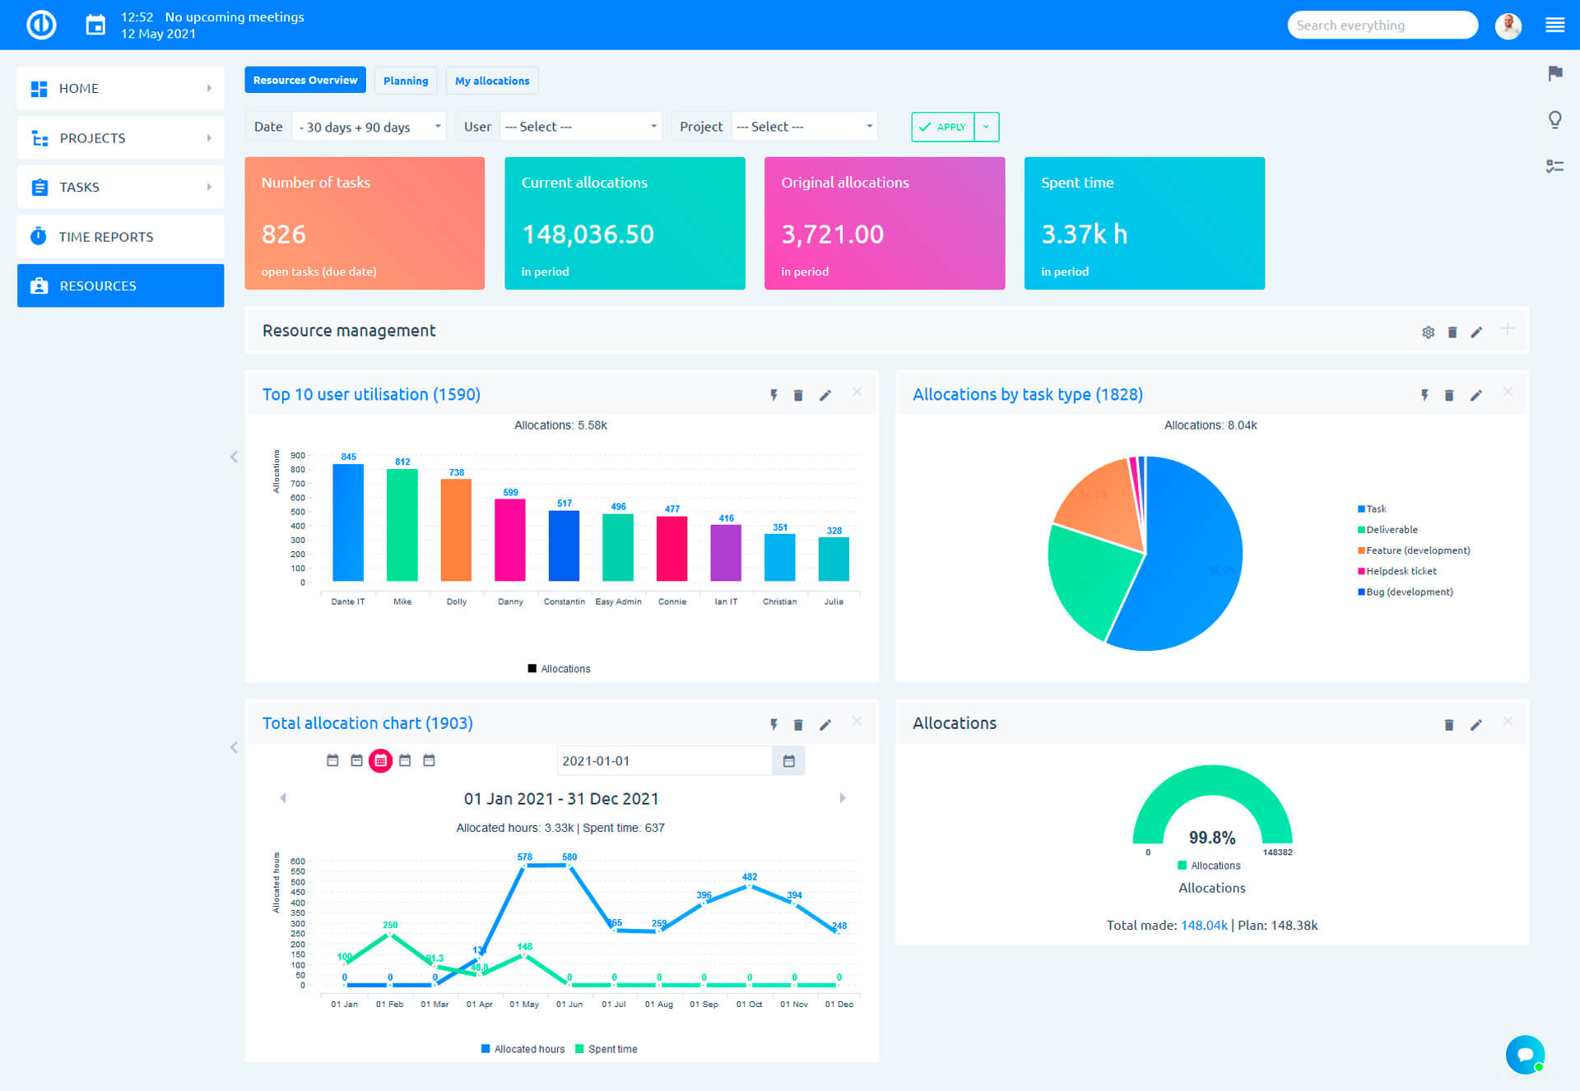
Task: Open the User select dropdown
Action: [x=580, y=127]
